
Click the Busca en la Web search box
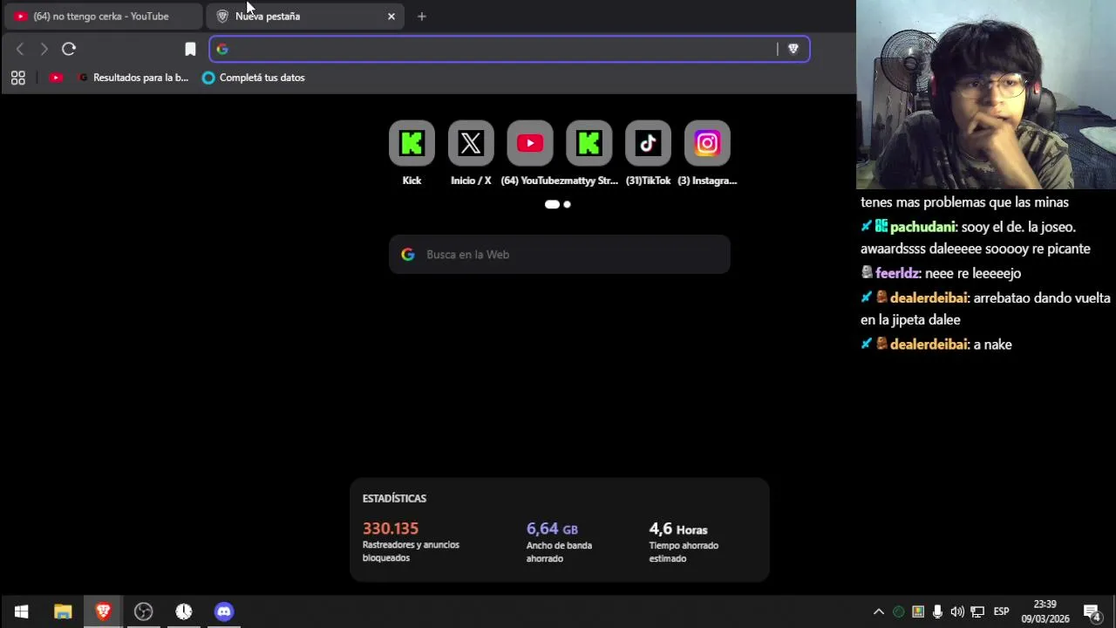pos(560,255)
